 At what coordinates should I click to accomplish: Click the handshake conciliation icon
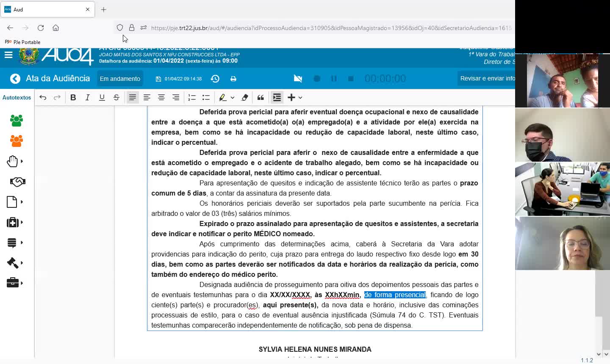(x=18, y=182)
